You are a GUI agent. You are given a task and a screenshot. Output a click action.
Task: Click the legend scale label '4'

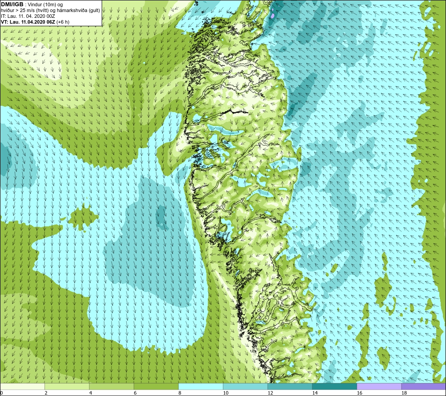[91, 393]
